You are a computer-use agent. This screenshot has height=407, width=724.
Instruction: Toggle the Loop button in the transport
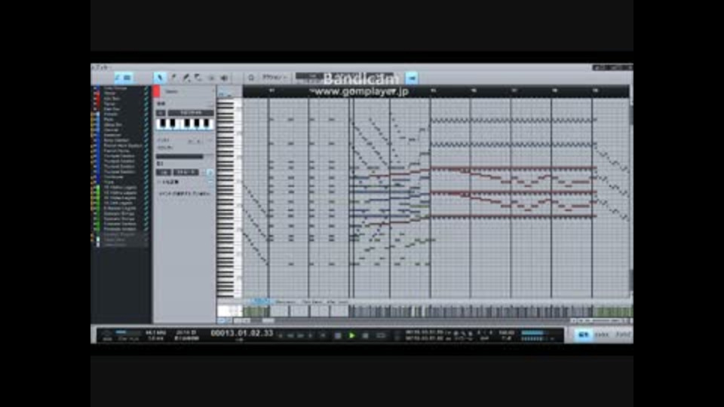click(380, 335)
